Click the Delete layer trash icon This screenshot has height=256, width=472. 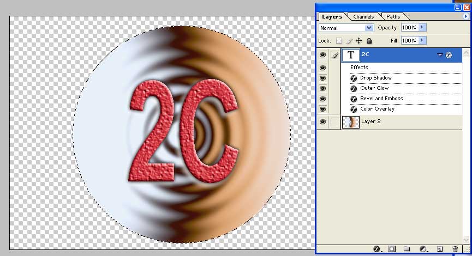(455, 249)
